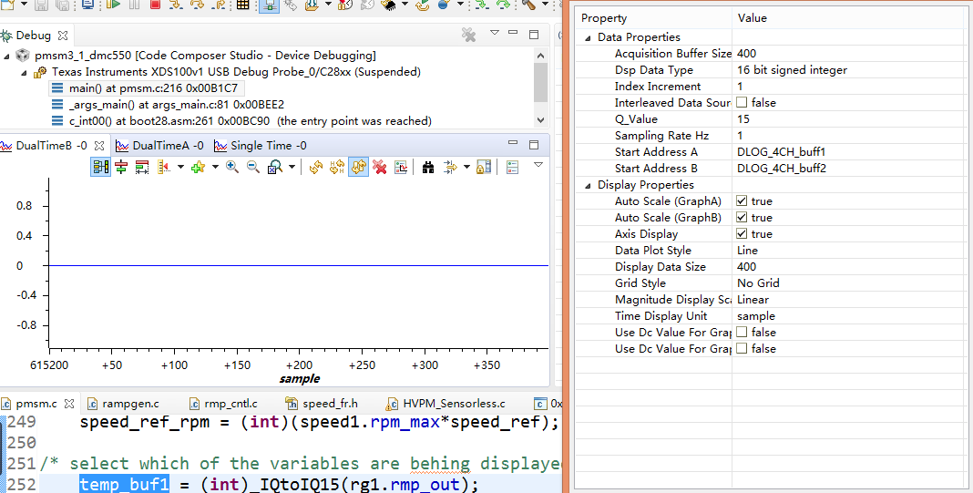Click the Debug view scrollbar down arrow
Viewport: 973px width, 493px height.
(x=540, y=120)
